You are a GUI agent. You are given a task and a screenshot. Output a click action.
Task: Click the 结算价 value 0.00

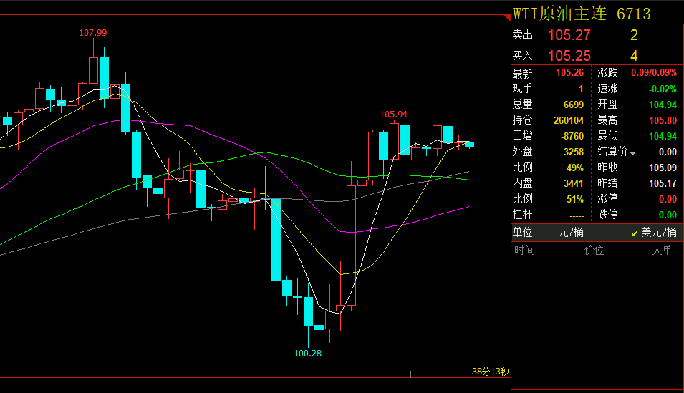[668, 152]
